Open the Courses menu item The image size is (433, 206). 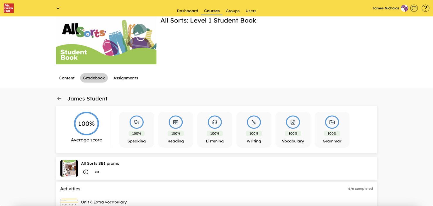[x=212, y=11]
